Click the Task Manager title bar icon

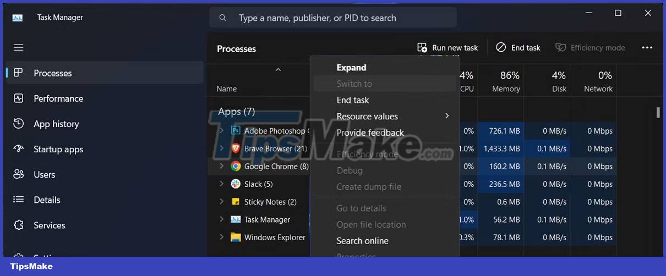(18, 18)
